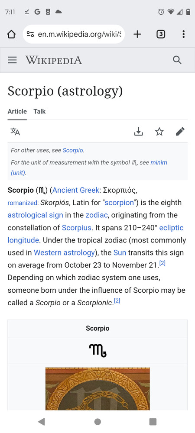The height and width of the screenshot is (433, 195).
Task: Open the tab switcher showing 3 tabs
Action: tap(161, 34)
